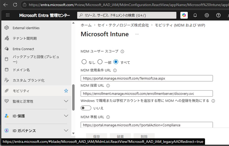The width and height of the screenshot is (229, 146).
Task: Open バックアップと回復 (プレビュー) in sidebar
Action: pyautogui.click(x=36, y=59)
